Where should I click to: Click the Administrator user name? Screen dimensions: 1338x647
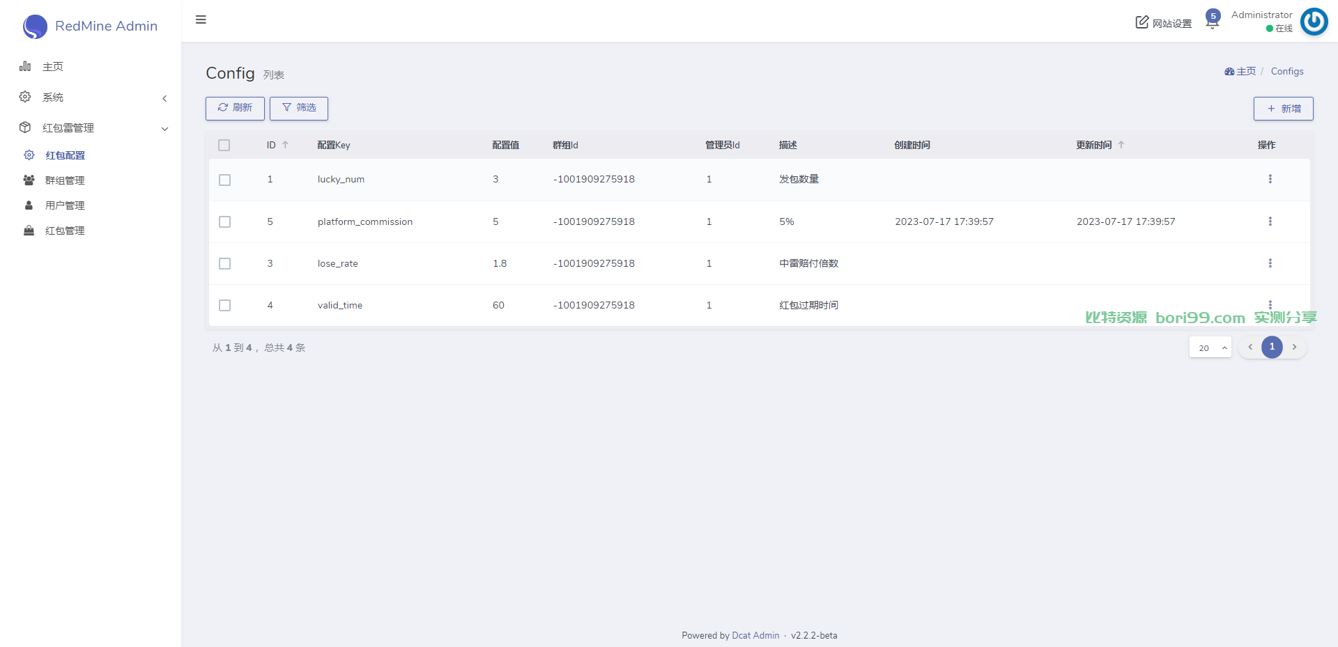(x=1261, y=15)
